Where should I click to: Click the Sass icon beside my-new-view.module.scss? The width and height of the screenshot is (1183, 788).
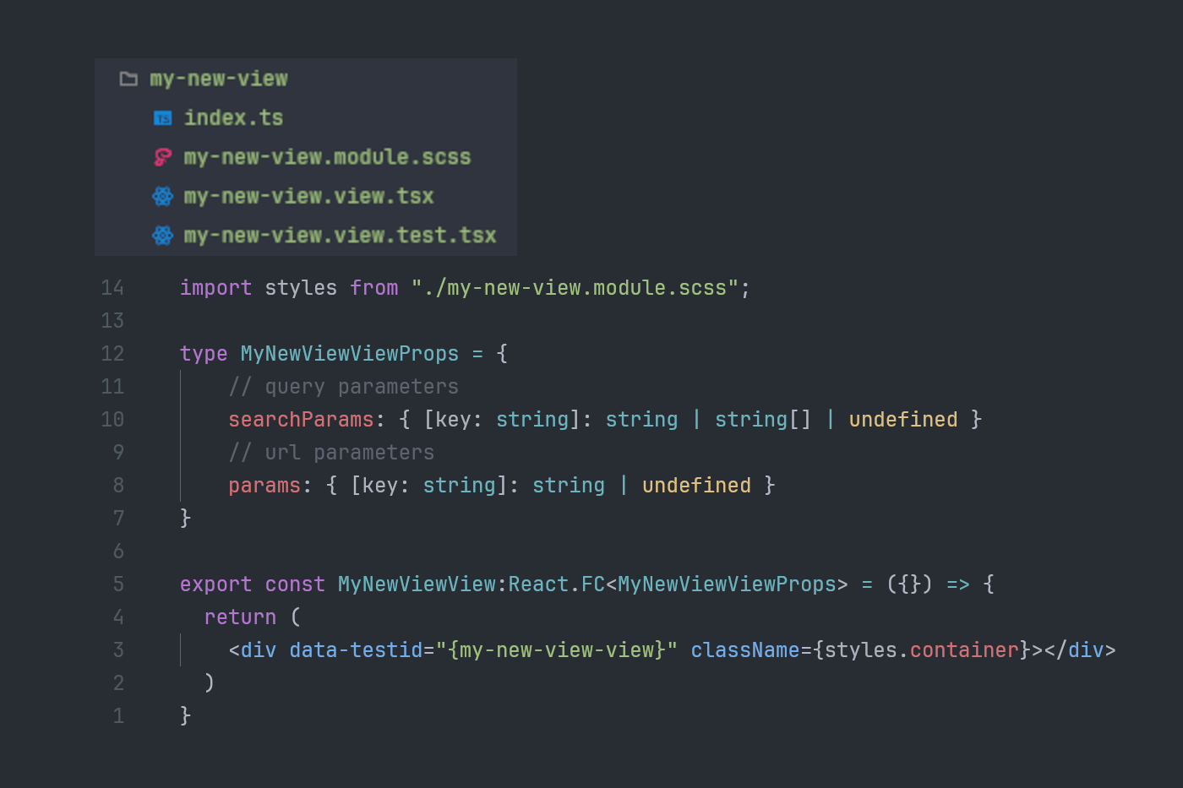[162, 157]
